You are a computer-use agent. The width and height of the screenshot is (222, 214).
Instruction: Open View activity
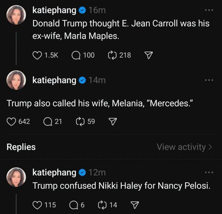pyautogui.click(x=184, y=147)
